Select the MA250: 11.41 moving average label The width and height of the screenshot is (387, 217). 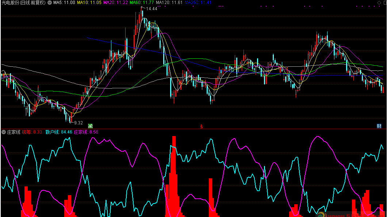pyautogui.click(x=198, y=3)
